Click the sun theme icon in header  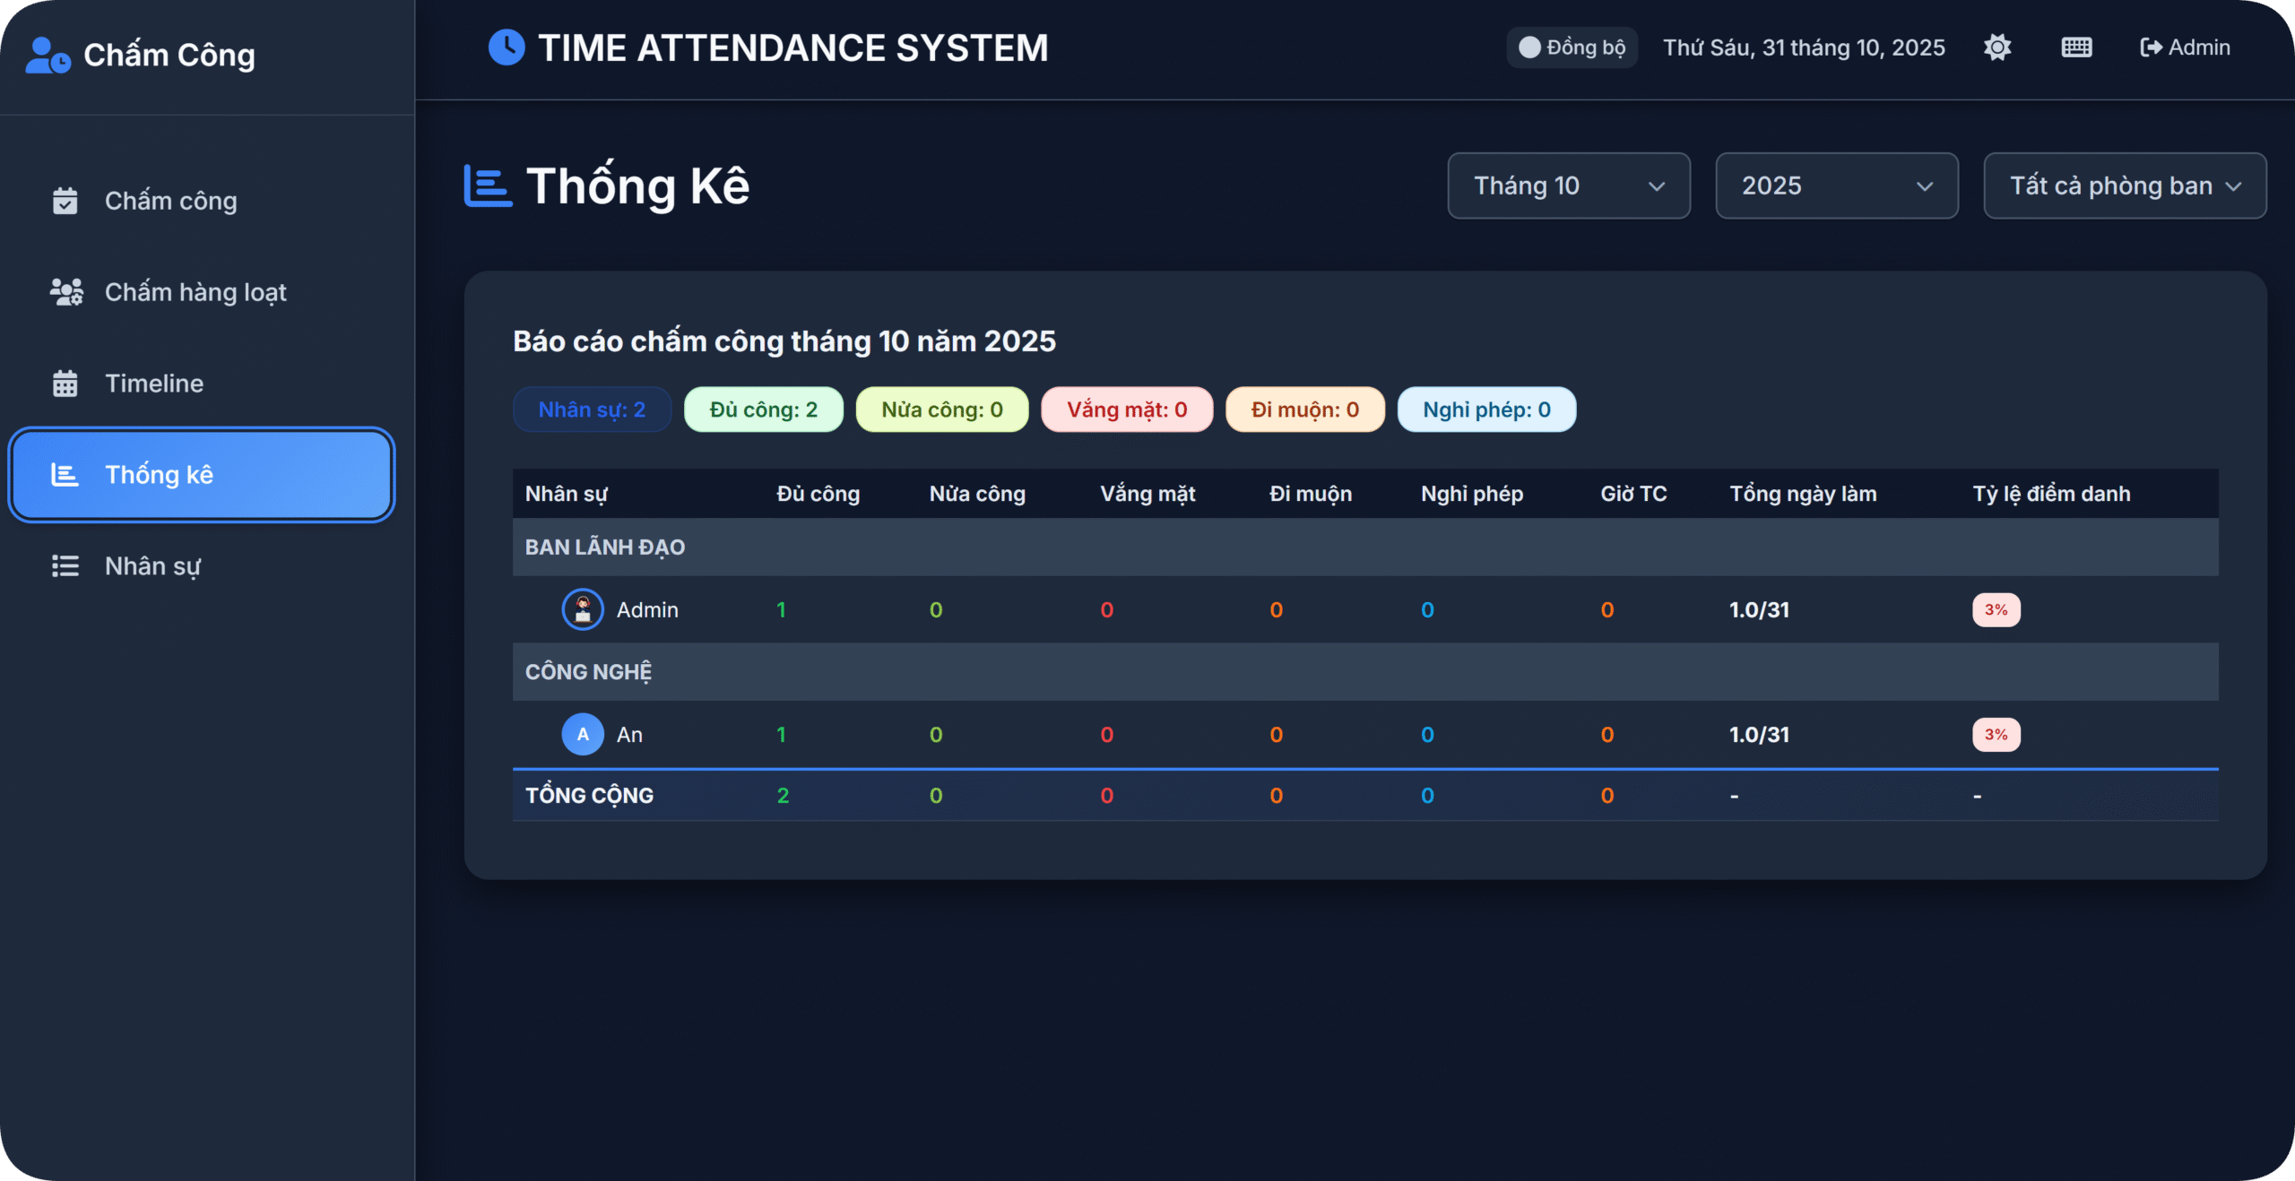point(1996,47)
